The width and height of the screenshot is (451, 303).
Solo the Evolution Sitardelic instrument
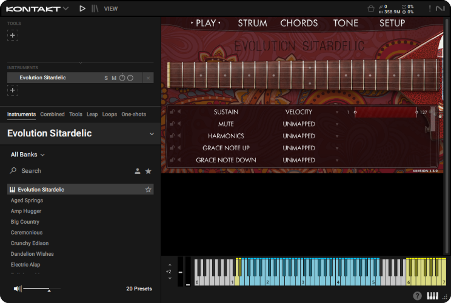[106, 78]
